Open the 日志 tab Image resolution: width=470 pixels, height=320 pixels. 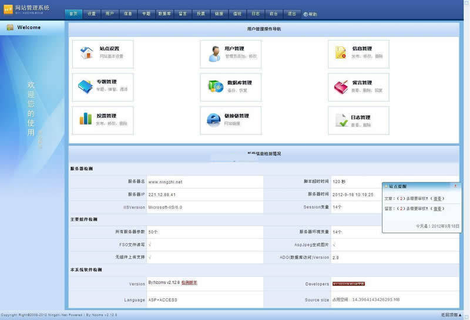(256, 14)
